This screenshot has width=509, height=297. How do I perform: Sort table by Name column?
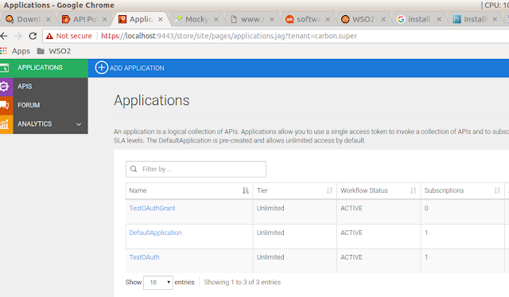[x=246, y=190]
